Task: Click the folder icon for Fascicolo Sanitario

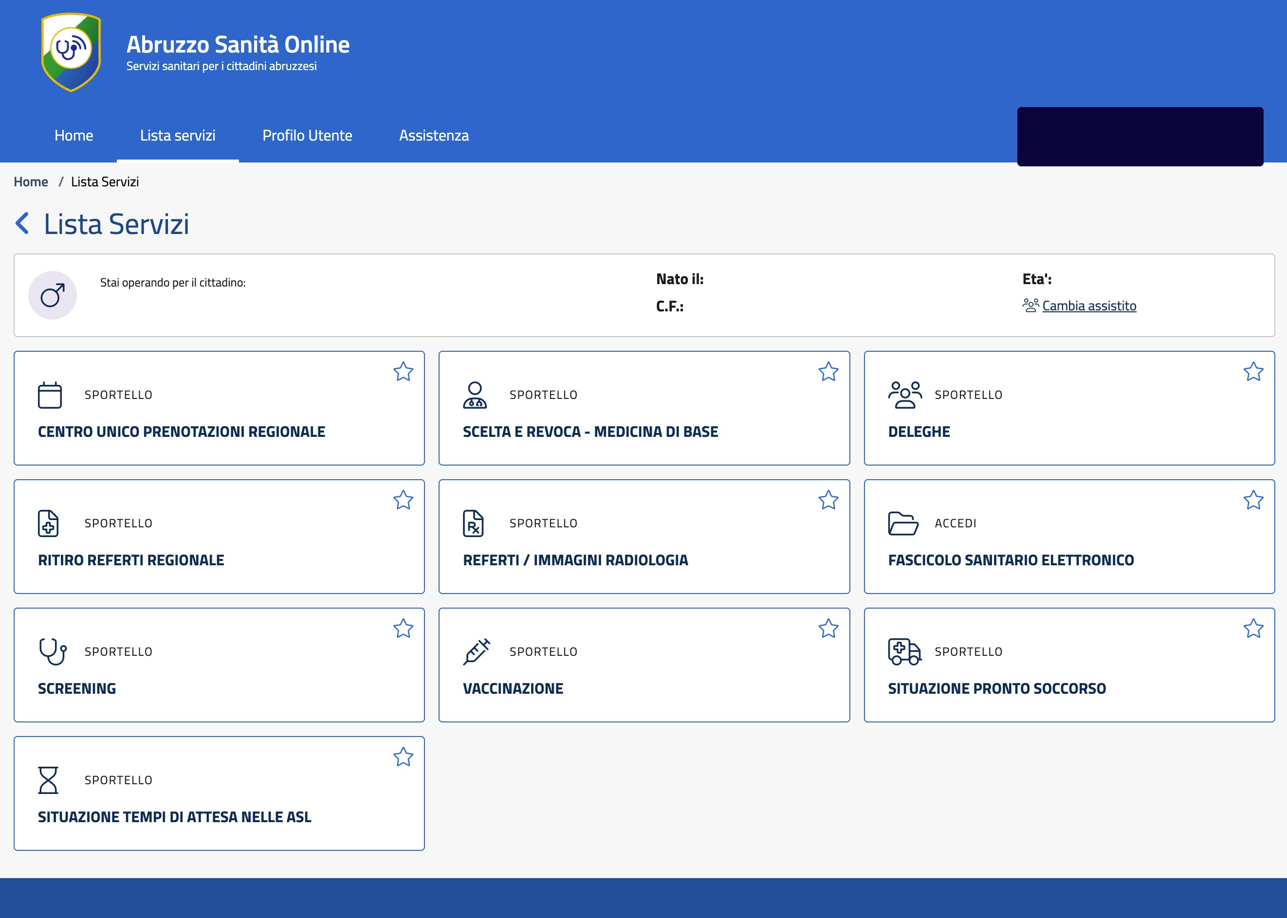Action: click(902, 523)
